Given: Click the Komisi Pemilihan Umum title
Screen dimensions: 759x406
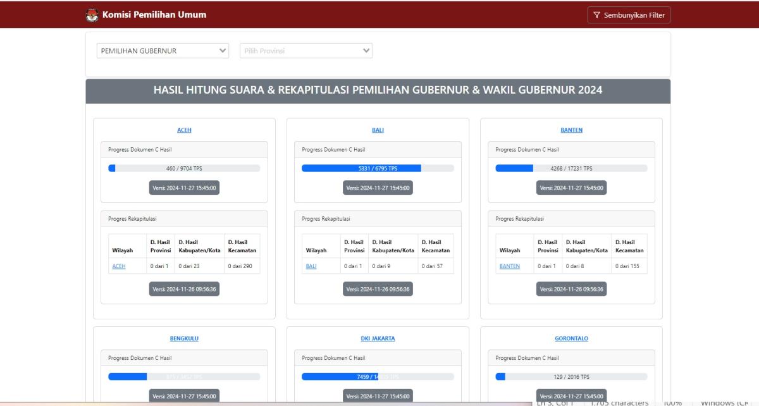Looking at the screenshot, I should (154, 15).
